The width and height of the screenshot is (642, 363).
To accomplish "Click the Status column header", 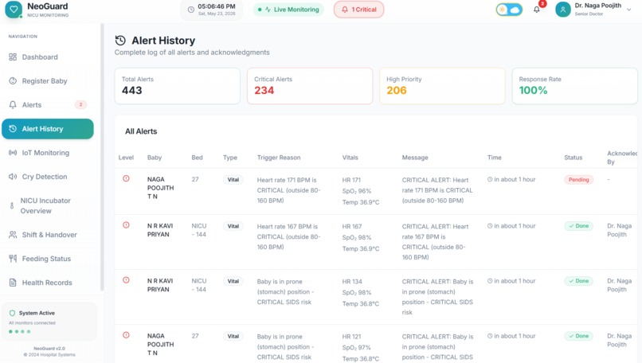I will [x=573, y=158].
